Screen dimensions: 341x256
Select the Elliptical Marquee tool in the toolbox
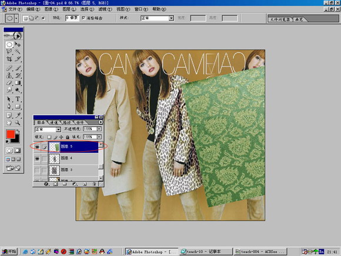tap(9, 45)
